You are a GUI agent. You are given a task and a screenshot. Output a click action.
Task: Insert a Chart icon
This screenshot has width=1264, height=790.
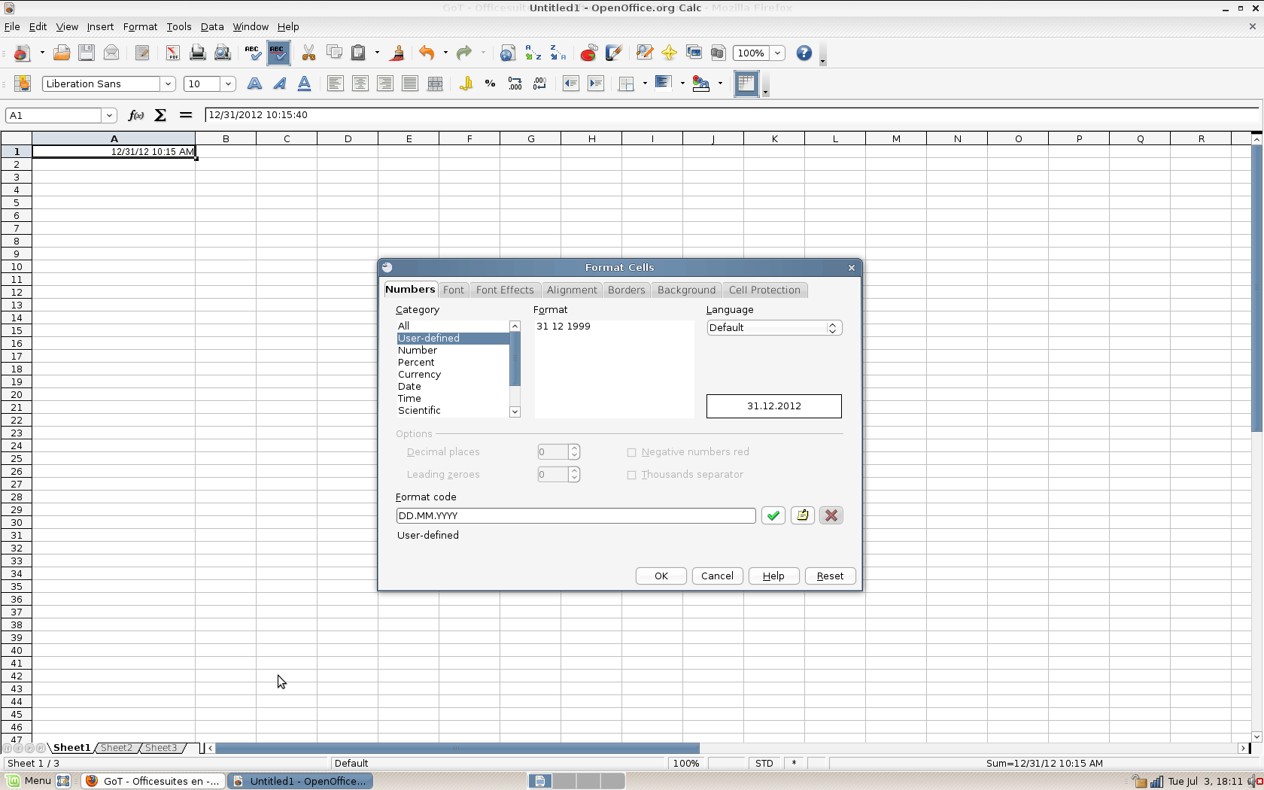click(x=588, y=53)
